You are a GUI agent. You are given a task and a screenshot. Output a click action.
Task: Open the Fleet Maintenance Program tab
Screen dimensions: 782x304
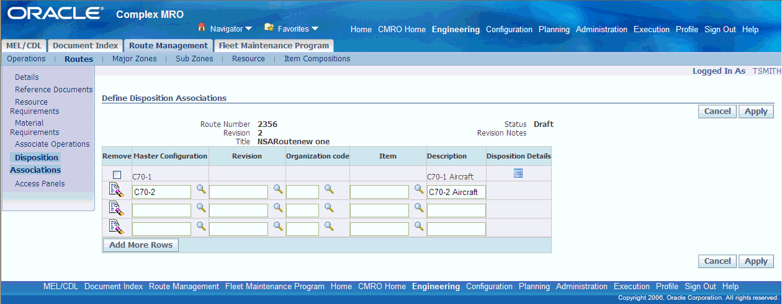[274, 45]
